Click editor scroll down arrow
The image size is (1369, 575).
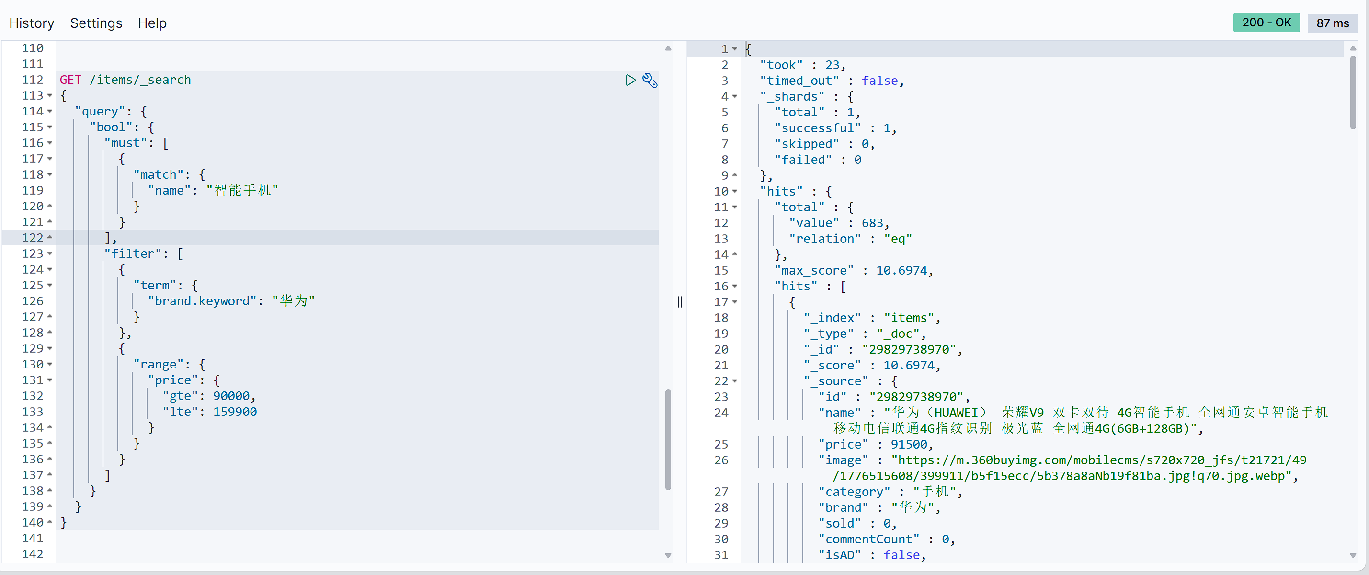[x=668, y=555]
